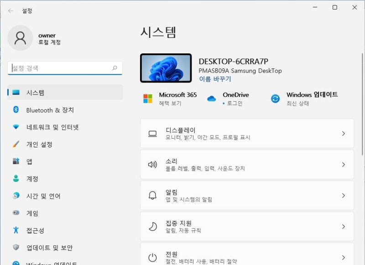Viewport: 365px width, 265px height.
Task: Maximize the 설정 window
Action: coord(335,7)
